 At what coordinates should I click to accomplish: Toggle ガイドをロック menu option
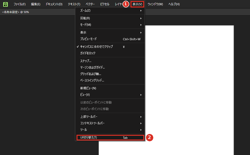(x=110, y=53)
